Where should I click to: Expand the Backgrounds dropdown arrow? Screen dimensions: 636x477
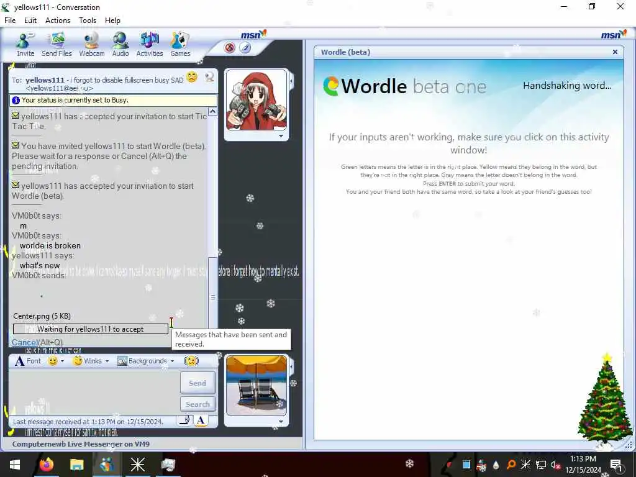point(173,361)
